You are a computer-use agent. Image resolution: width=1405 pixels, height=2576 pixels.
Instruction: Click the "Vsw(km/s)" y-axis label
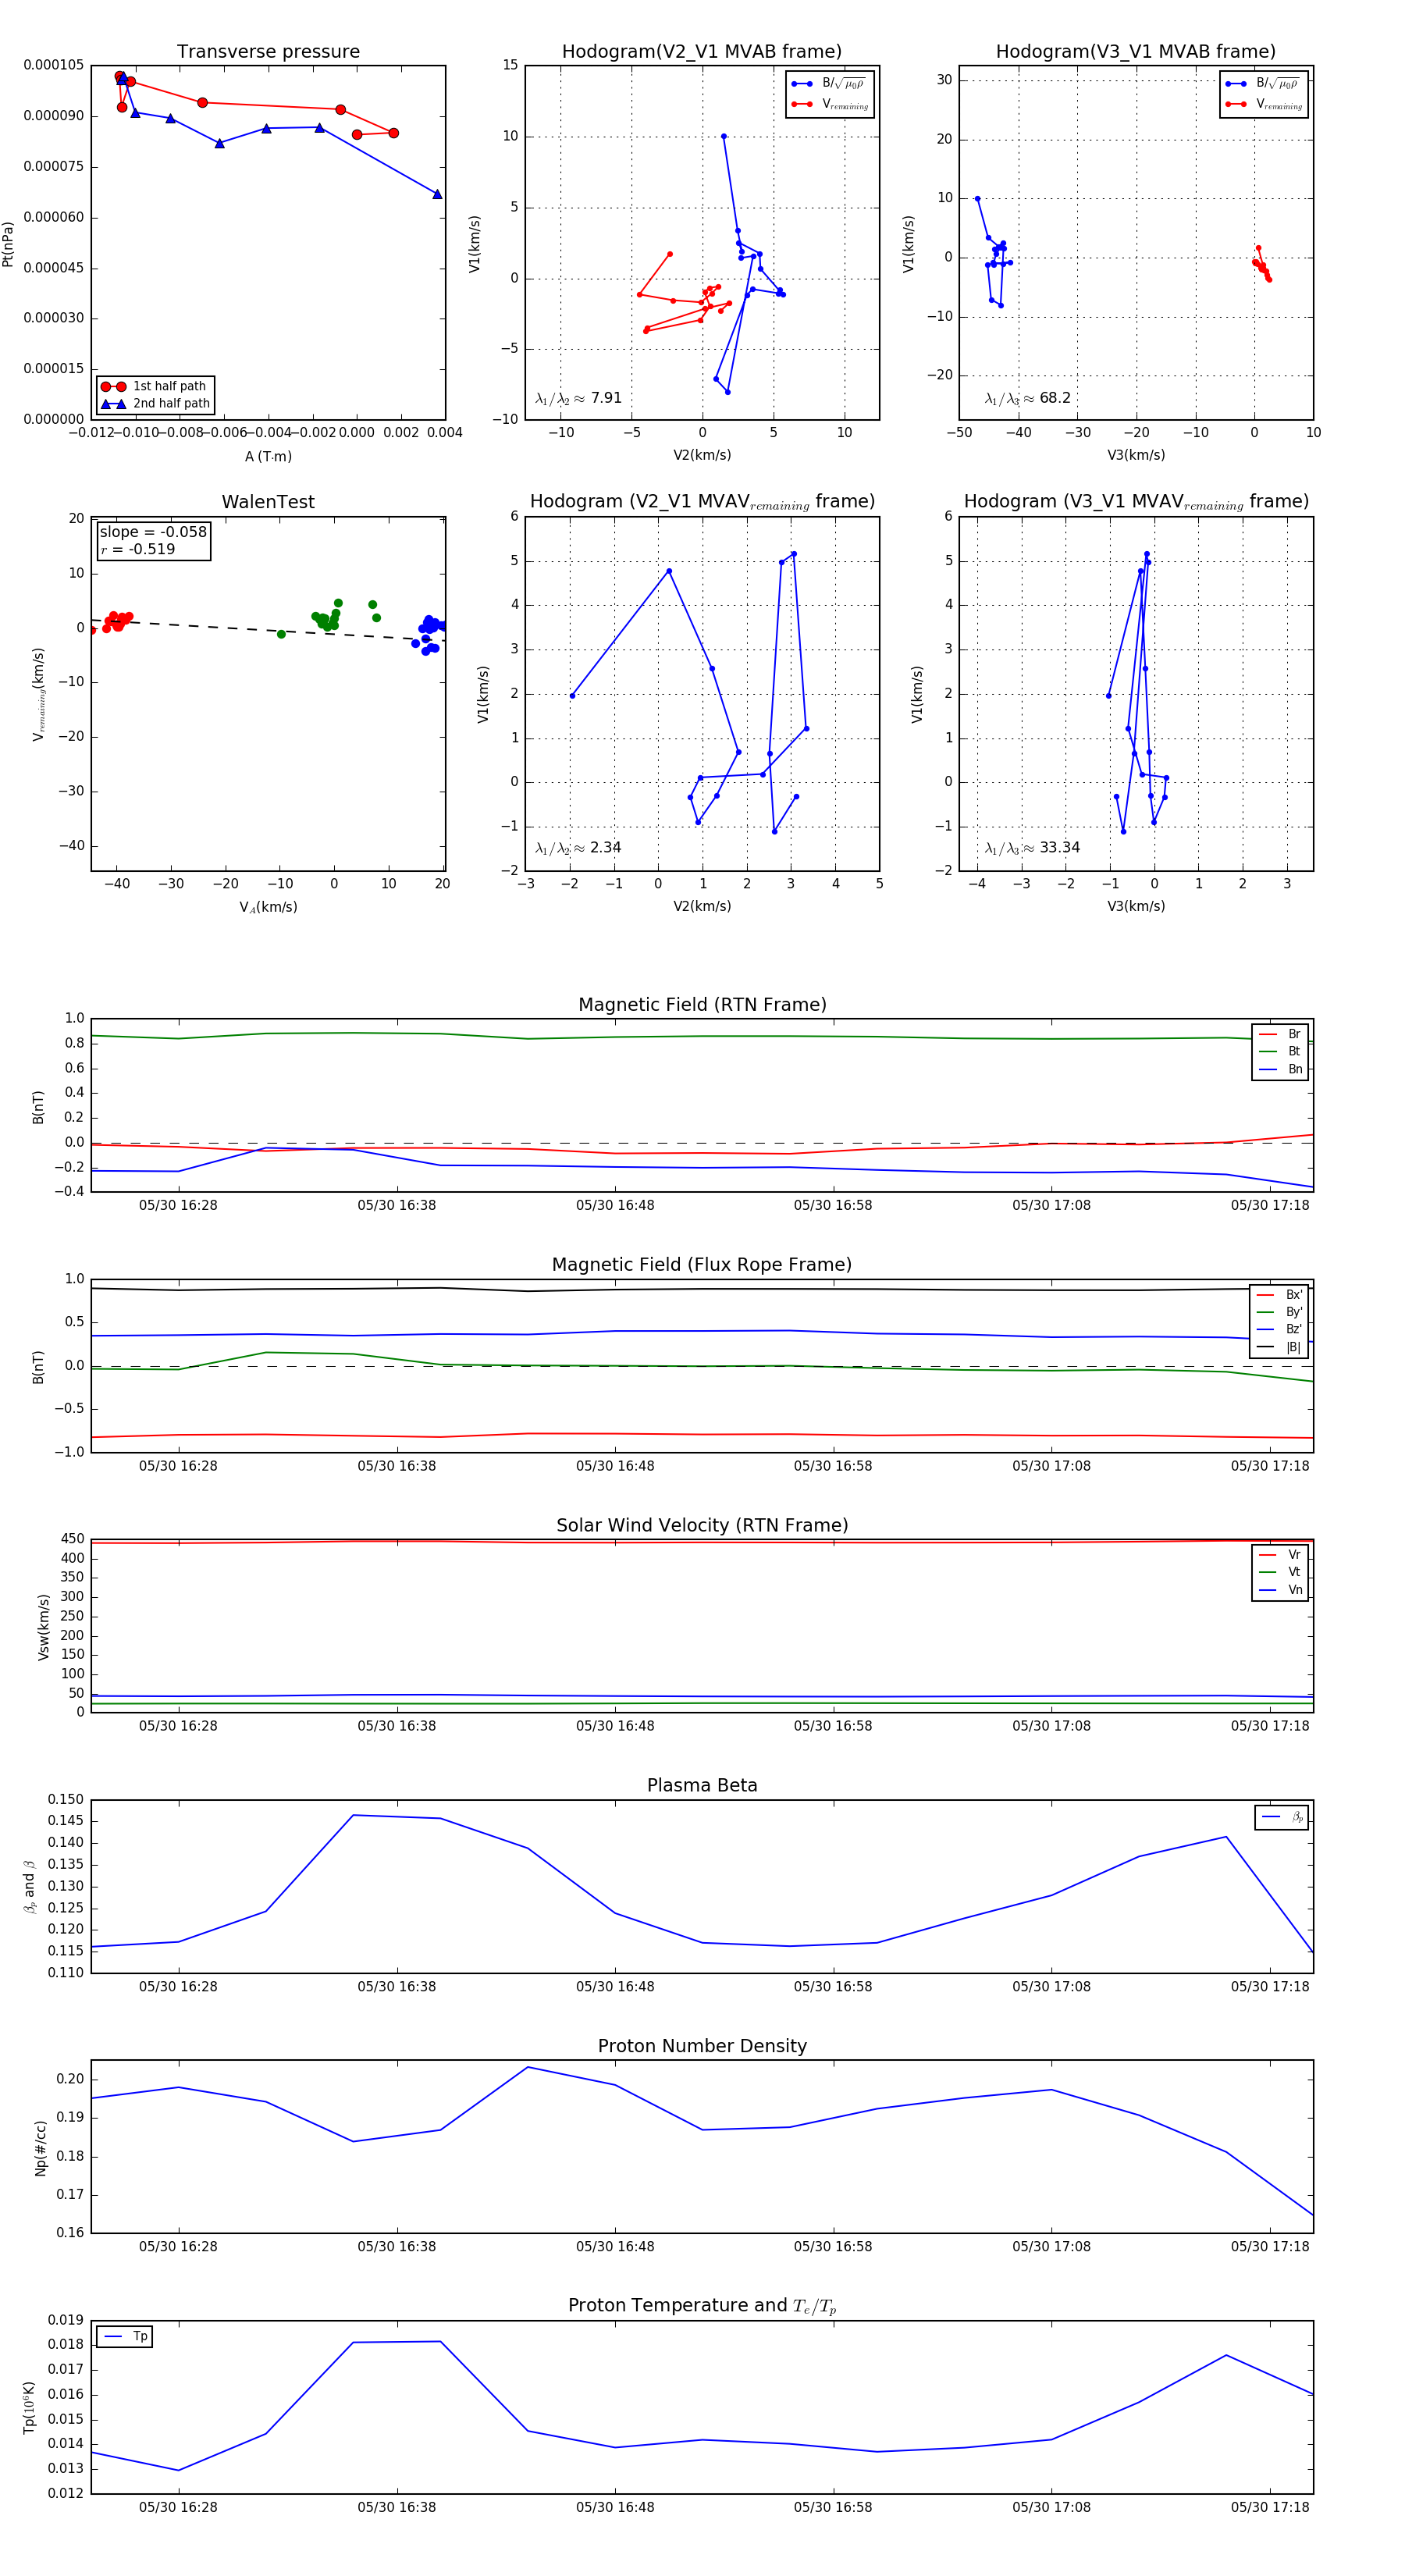point(43,1628)
